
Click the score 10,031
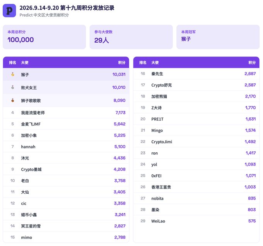[x=119, y=74]
